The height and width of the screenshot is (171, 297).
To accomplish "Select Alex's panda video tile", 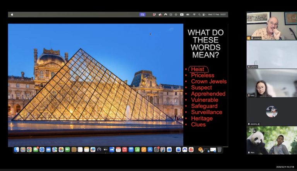I will click(x=271, y=140).
